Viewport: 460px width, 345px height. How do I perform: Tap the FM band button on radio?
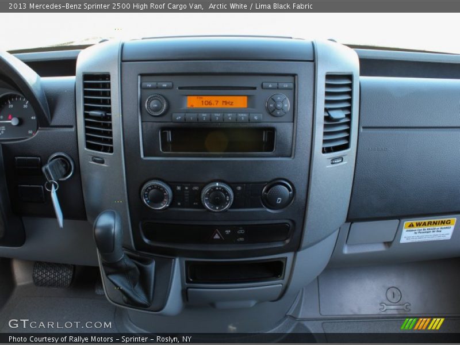tap(149, 85)
